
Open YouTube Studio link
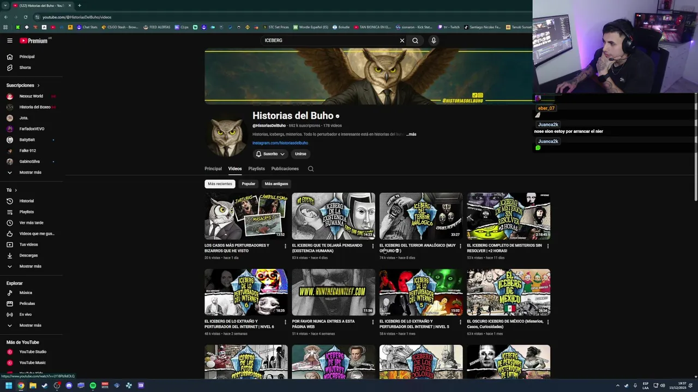[33, 352]
